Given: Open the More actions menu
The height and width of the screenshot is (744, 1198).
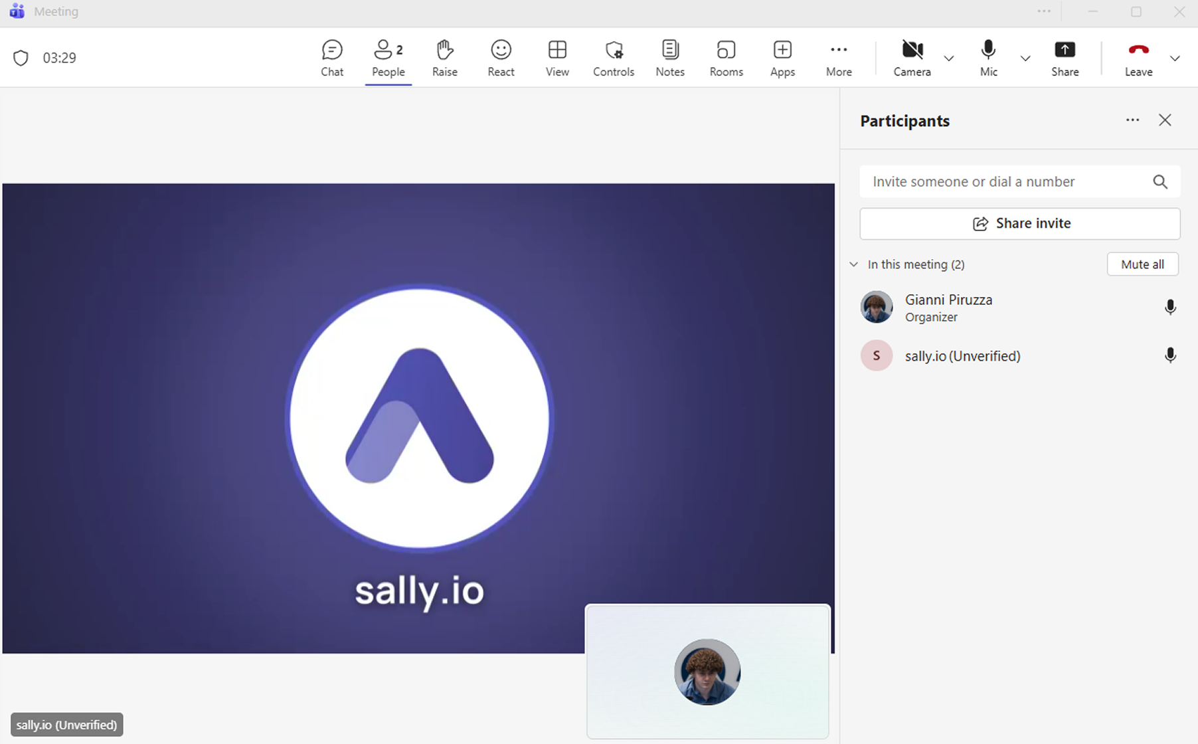Looking at the screenshot, I should point(839,58).
